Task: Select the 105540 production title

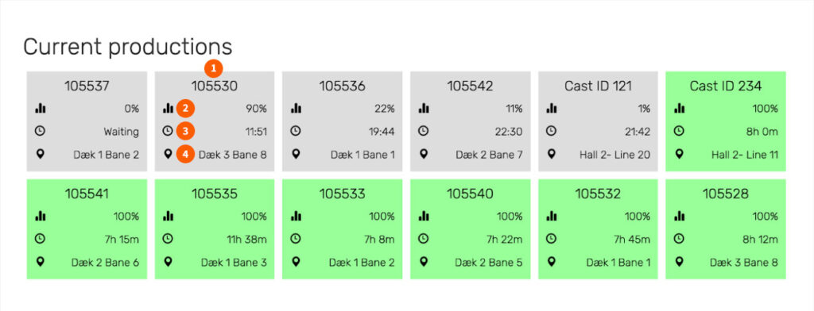Action: click(470, 194)
